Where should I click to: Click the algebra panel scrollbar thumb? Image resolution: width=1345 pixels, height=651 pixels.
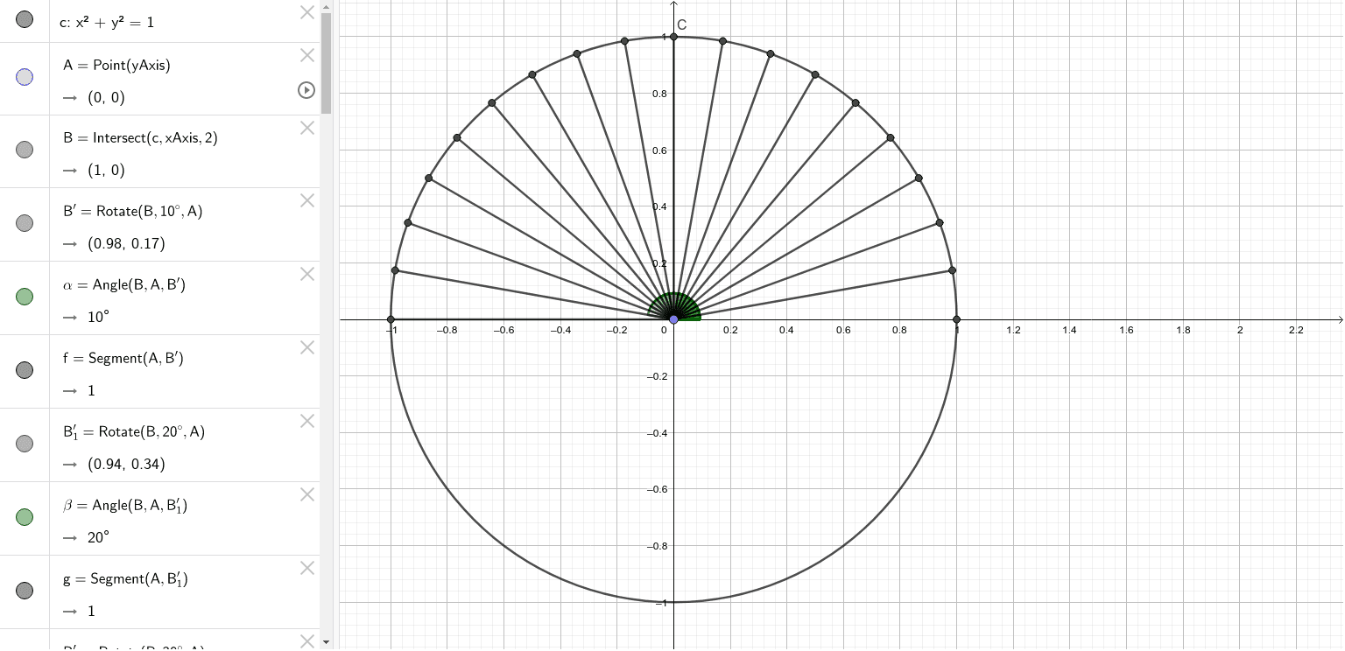point(326,63)
